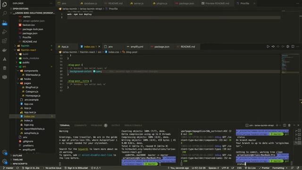Open Manage gear menu in activity bar

(x=4, y=161)
